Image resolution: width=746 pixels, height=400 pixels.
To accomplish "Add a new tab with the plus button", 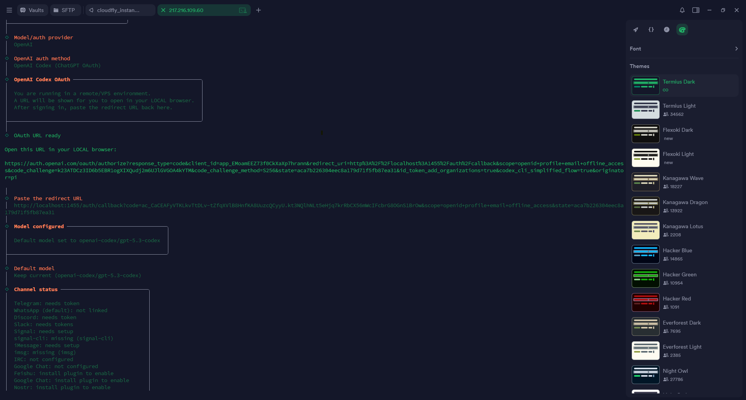I will click(x=259, y=10).
